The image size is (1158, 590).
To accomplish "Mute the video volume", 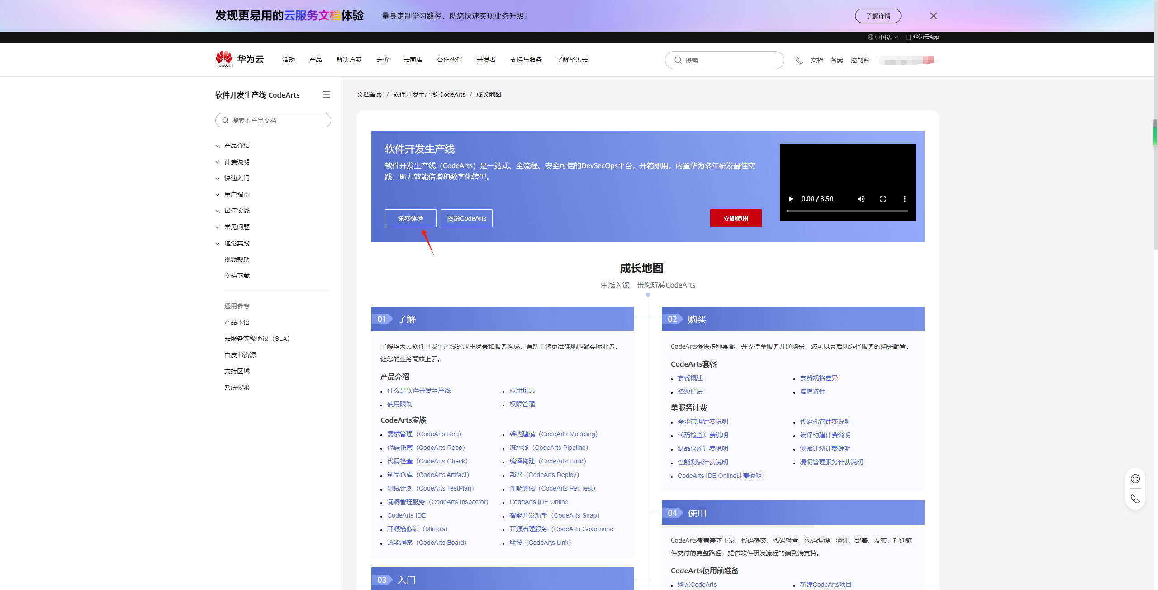I will coord(861,199).
